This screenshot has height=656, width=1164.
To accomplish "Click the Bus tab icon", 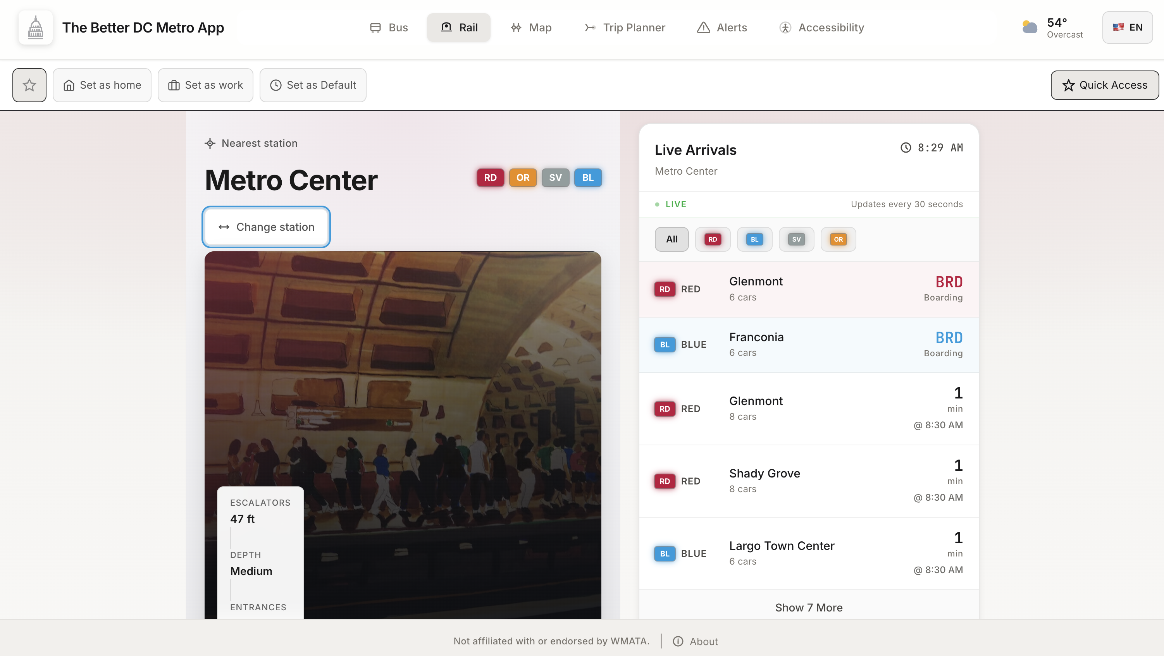I will [x=375, y=27].
